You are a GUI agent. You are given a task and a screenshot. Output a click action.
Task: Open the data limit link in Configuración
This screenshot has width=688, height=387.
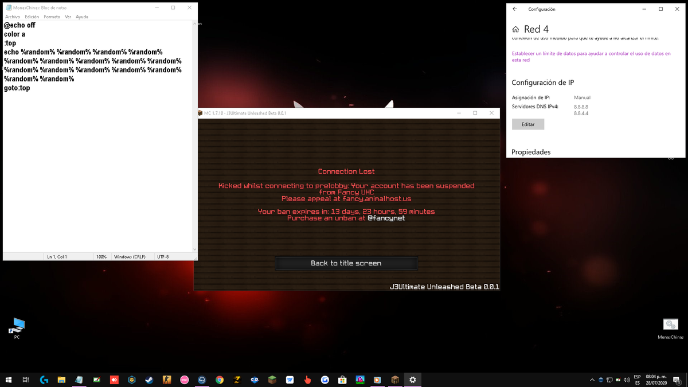click(x=591, y=56)
